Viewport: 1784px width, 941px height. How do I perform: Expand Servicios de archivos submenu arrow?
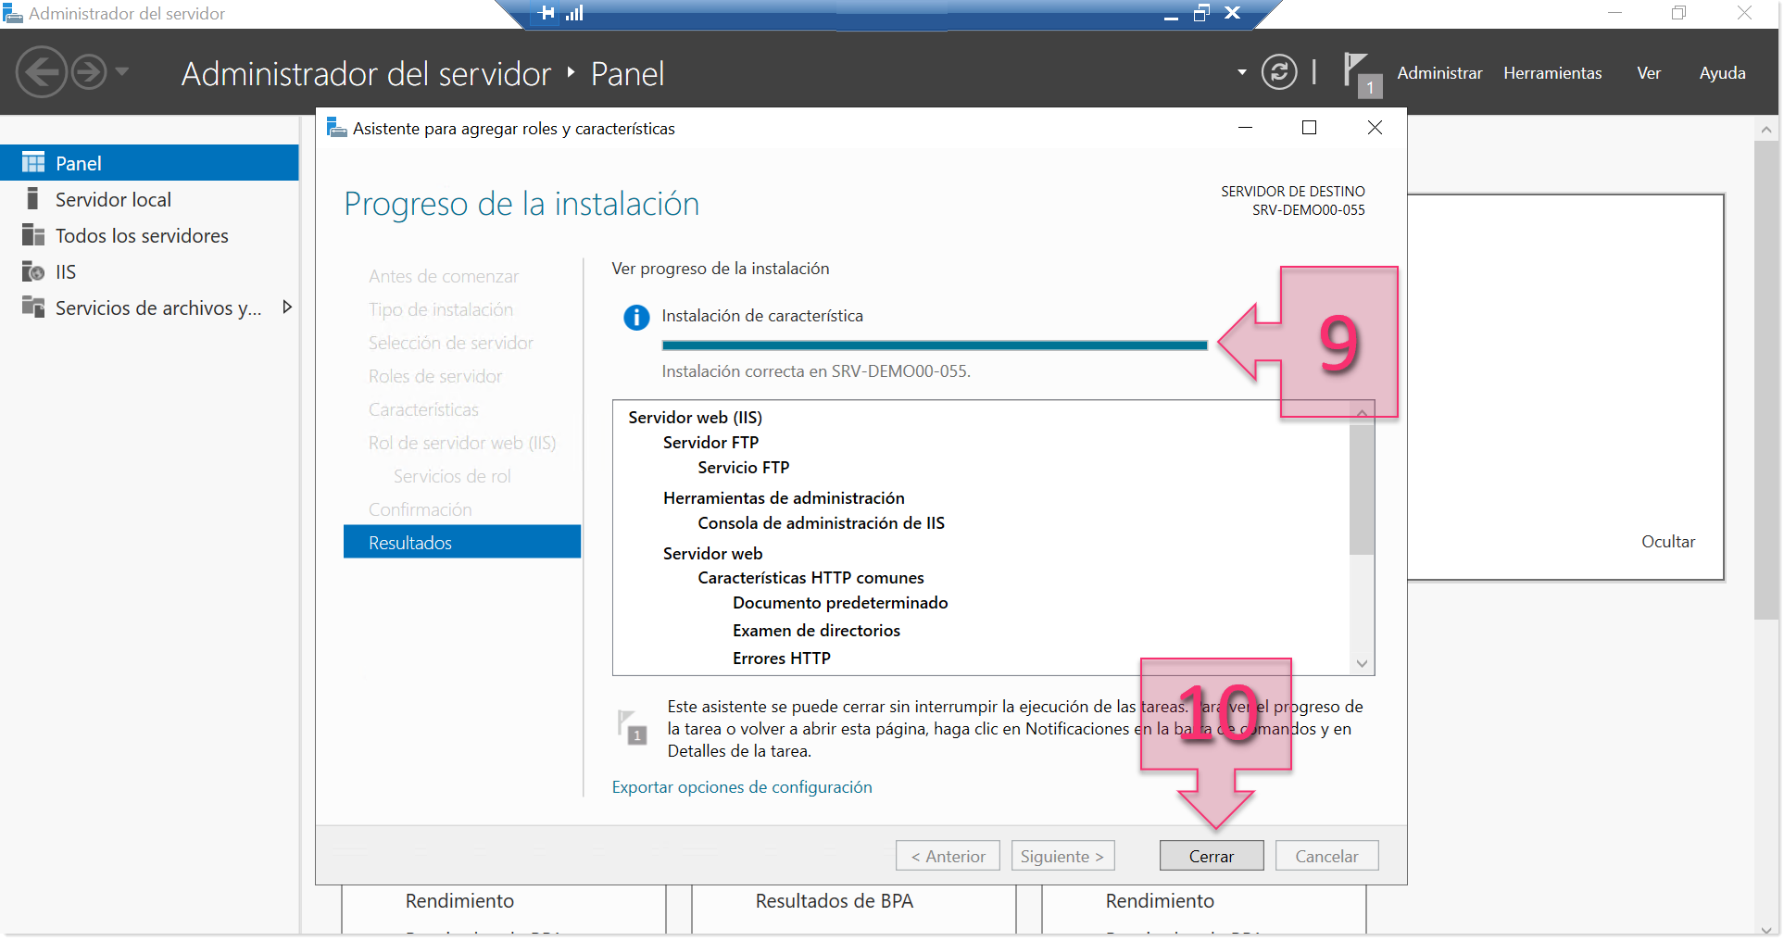[x=287, y=307]
